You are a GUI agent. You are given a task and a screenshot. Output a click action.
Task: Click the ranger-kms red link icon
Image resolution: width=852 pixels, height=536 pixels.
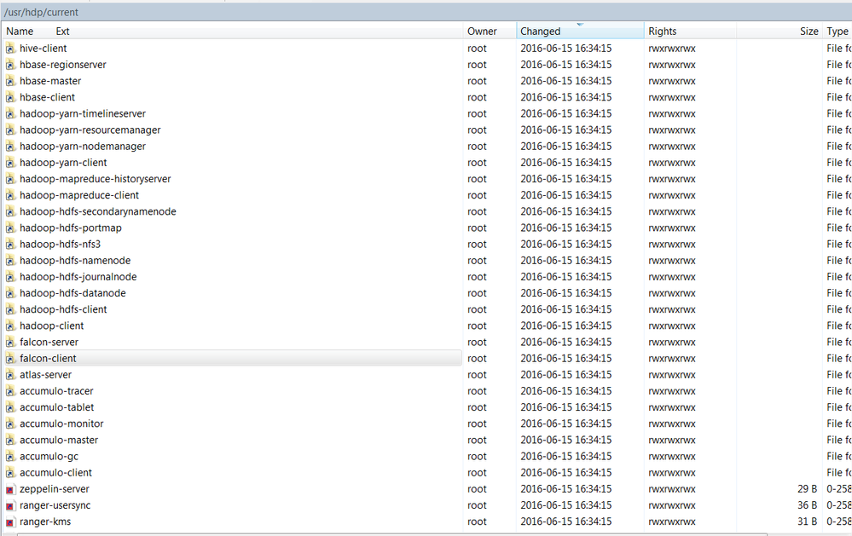pyautogui.click(x=10, y=521)
